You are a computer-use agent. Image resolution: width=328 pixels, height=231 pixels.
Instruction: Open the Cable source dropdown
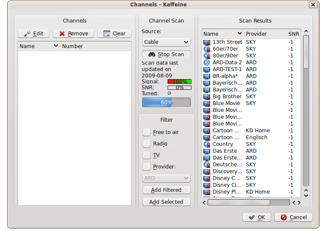(166, 42)
